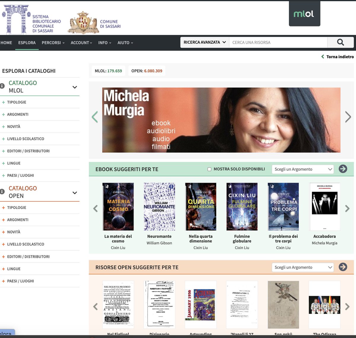Screen dimensions: 356x338
Task: Show next banner slide with right arrow
Action: (348, 117)
